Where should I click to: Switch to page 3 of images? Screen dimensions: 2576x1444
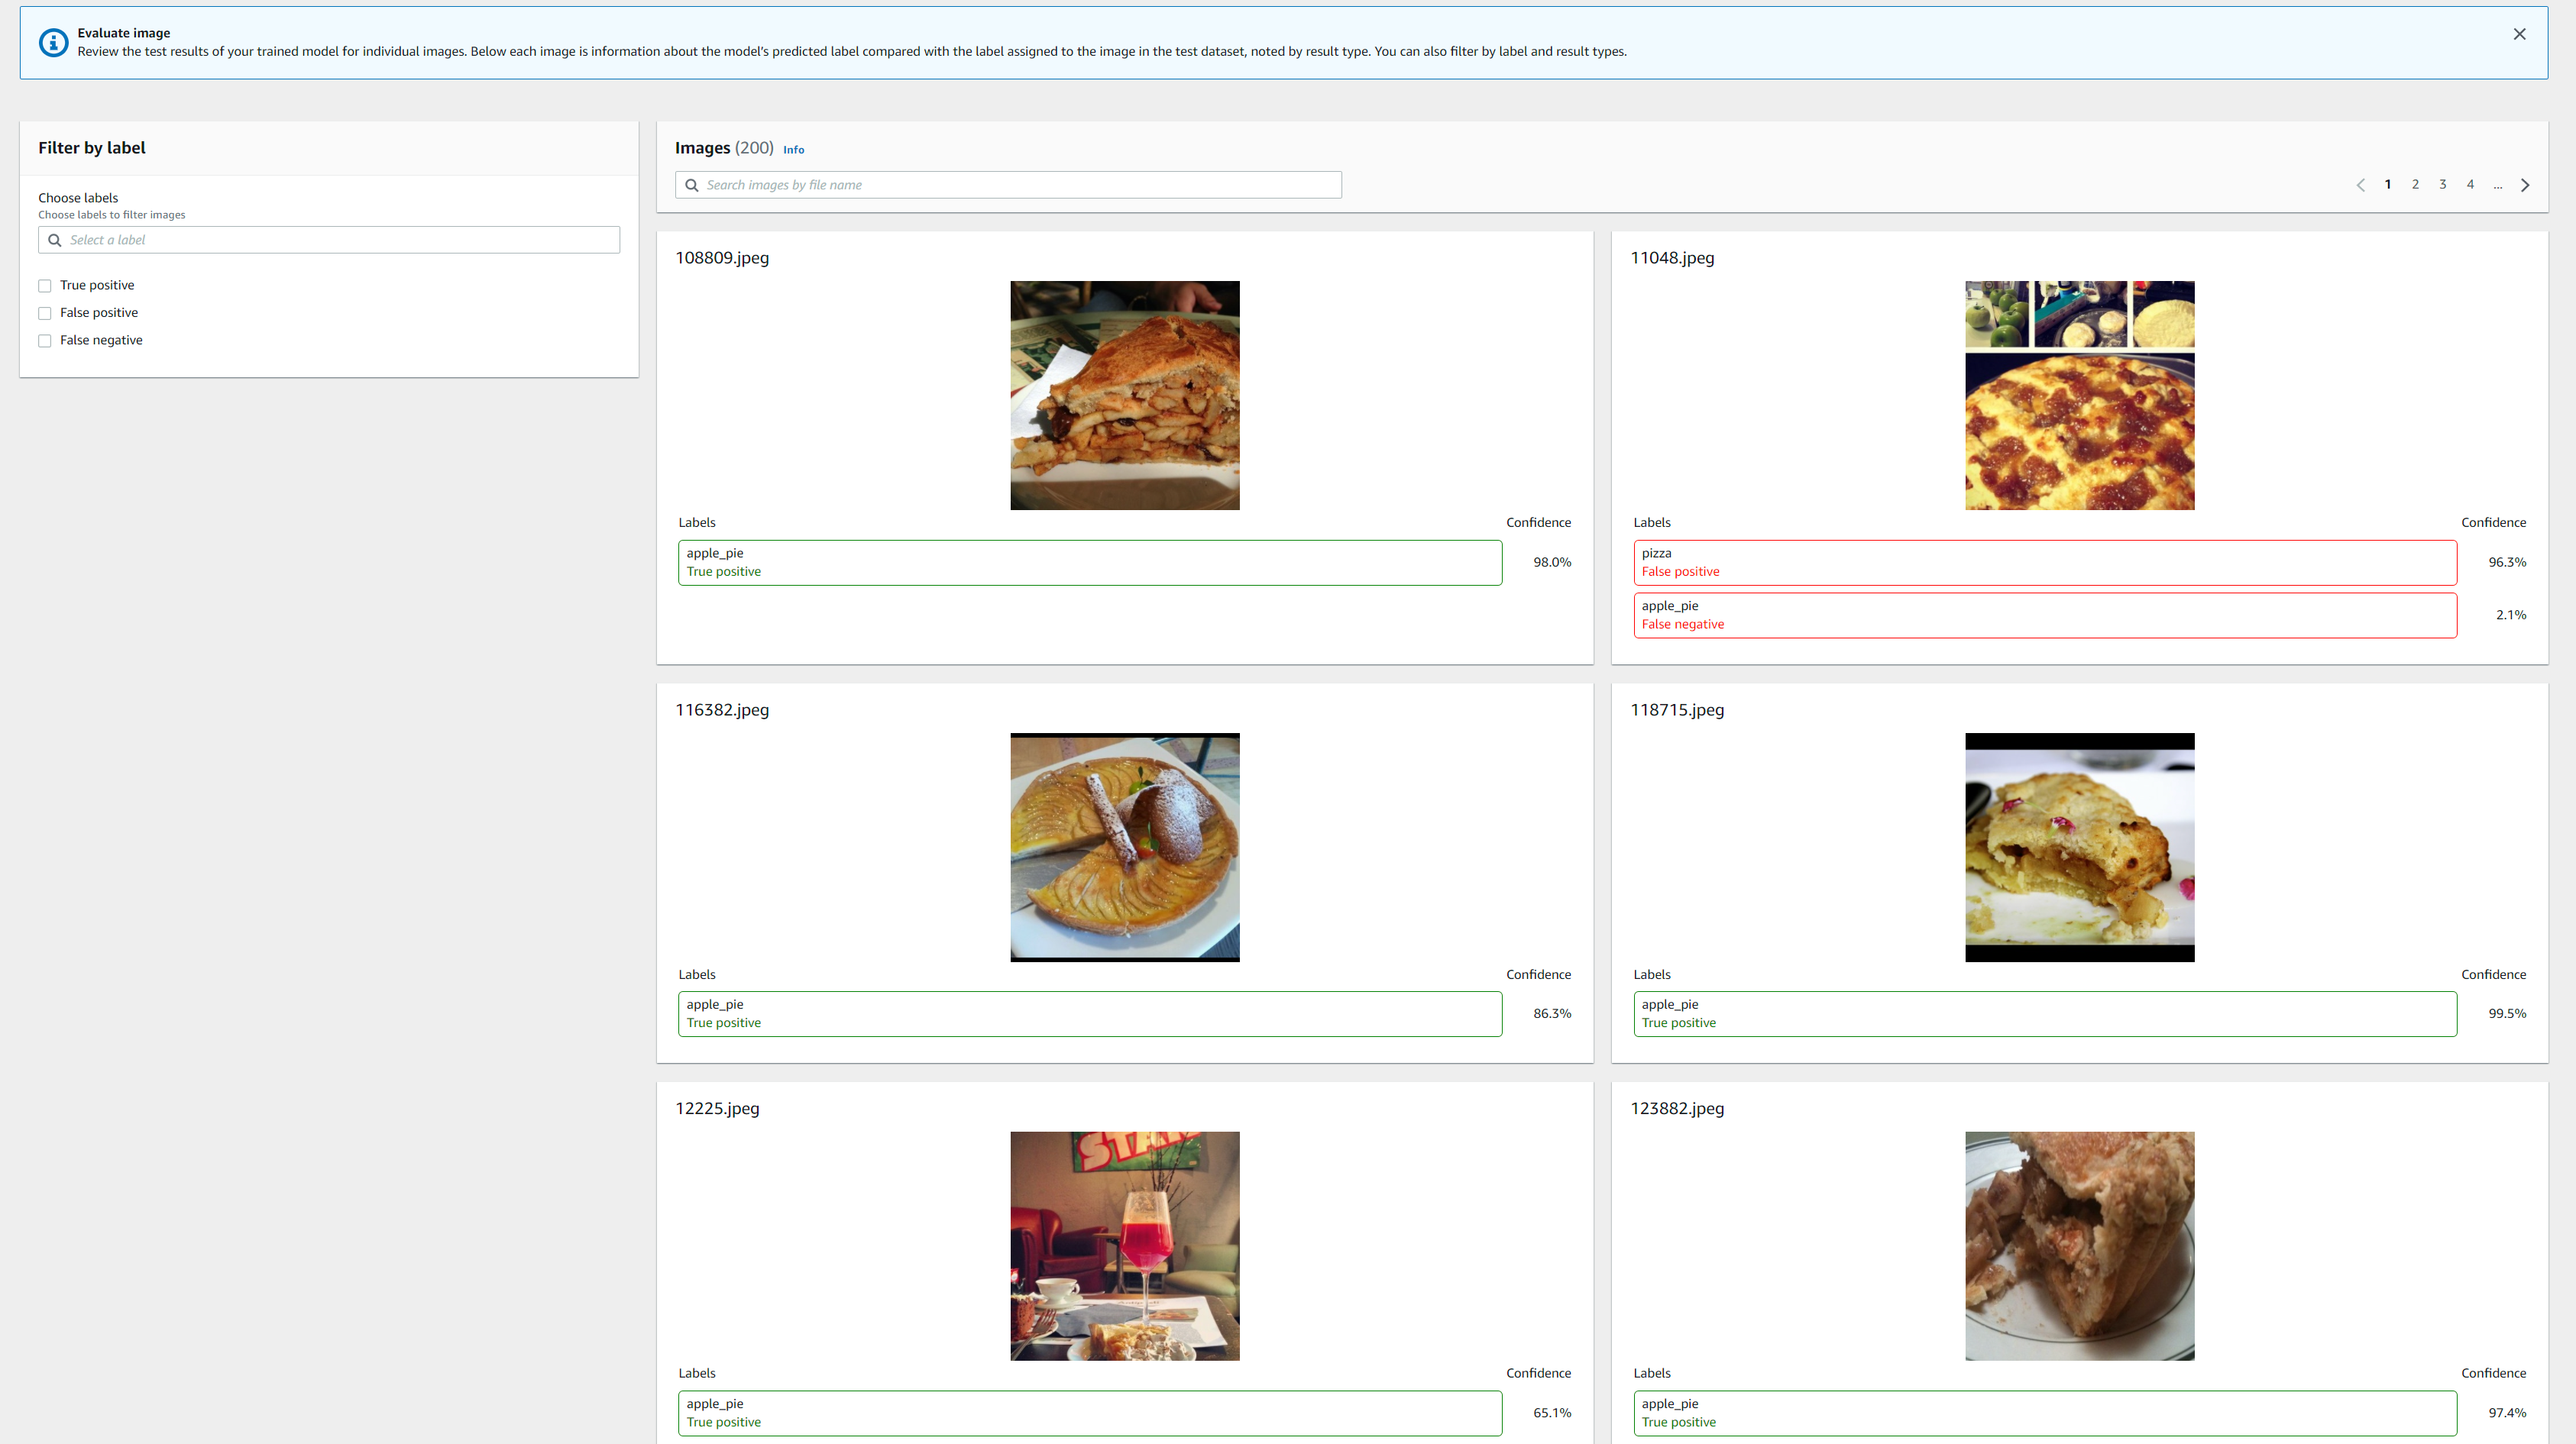(x=2442, y=185)
